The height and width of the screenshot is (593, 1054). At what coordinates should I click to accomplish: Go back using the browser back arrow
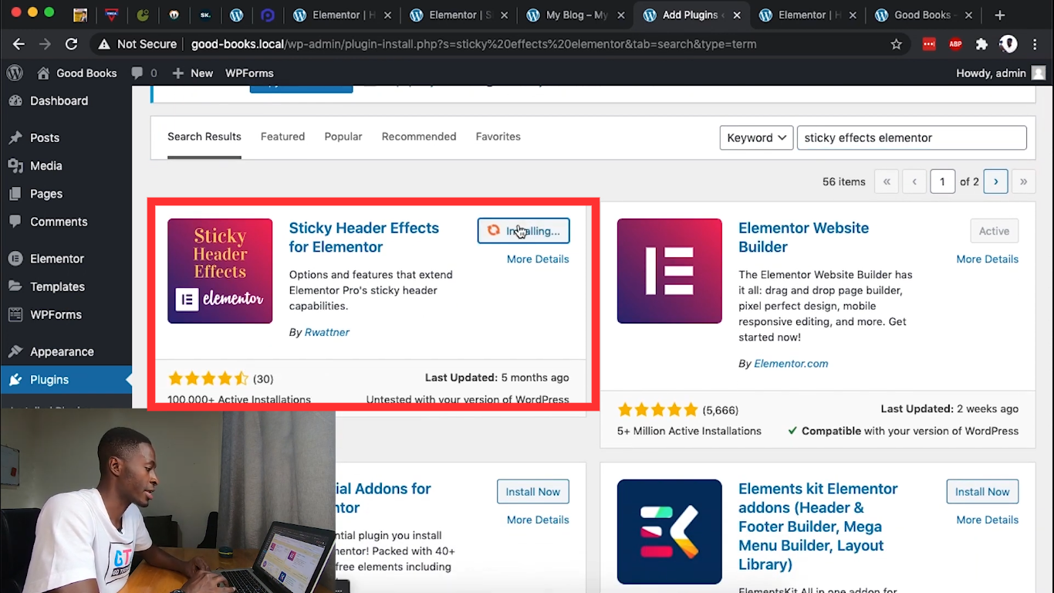tap(19, 44)
